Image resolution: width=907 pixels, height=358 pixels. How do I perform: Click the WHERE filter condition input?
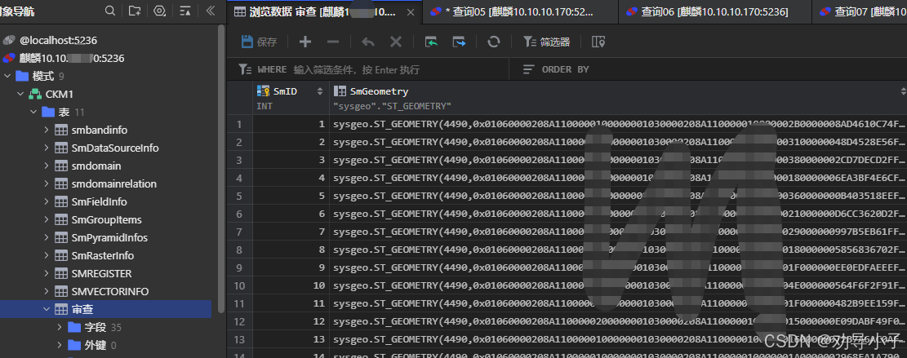pyautogui.click(x=367, y=69)
